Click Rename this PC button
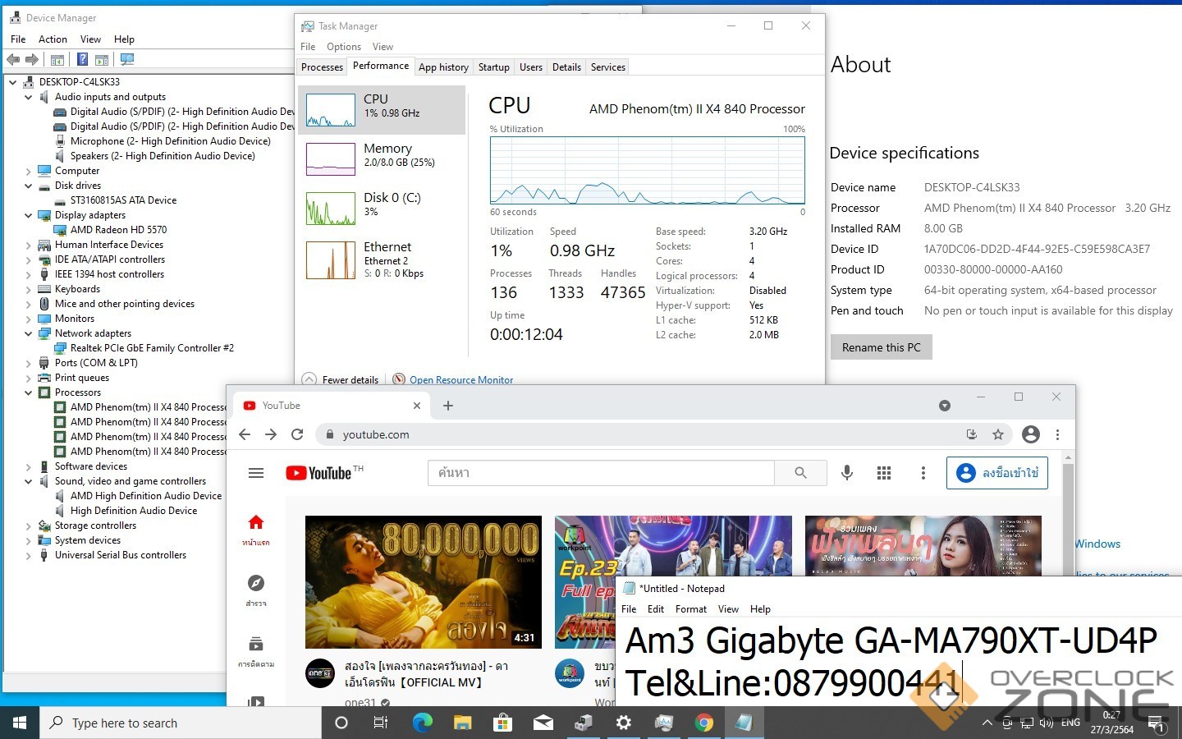This screenshot has width=1182, height=739. [x=881, y=347]
